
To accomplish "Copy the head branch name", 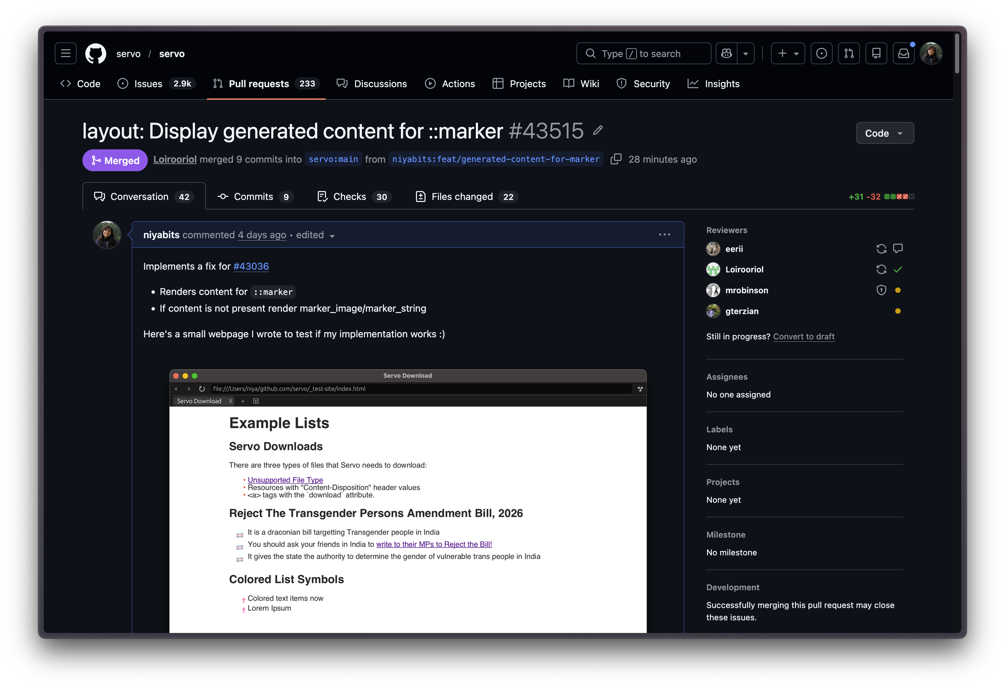I will tap(616, 159).
